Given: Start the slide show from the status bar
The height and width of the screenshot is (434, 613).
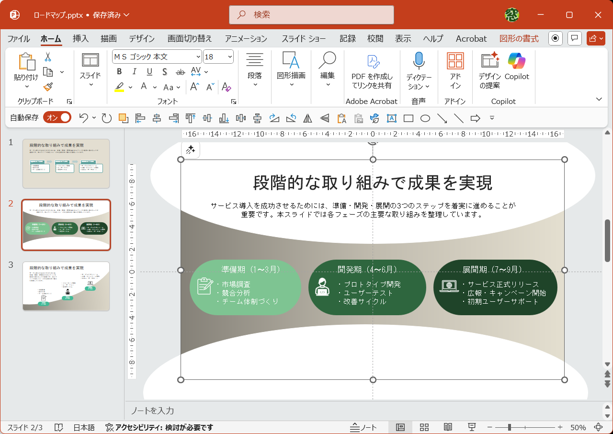Looking at the screenshot, I should pos(472,426).
